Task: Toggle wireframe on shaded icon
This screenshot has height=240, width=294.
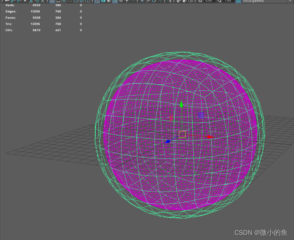Action: coord(115,1)
